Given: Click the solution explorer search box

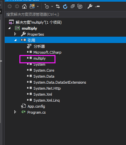Looking at the screenshot, I should [65, 14].
